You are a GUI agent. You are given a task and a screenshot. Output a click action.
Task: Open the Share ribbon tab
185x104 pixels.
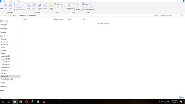[x=12, y=1]
